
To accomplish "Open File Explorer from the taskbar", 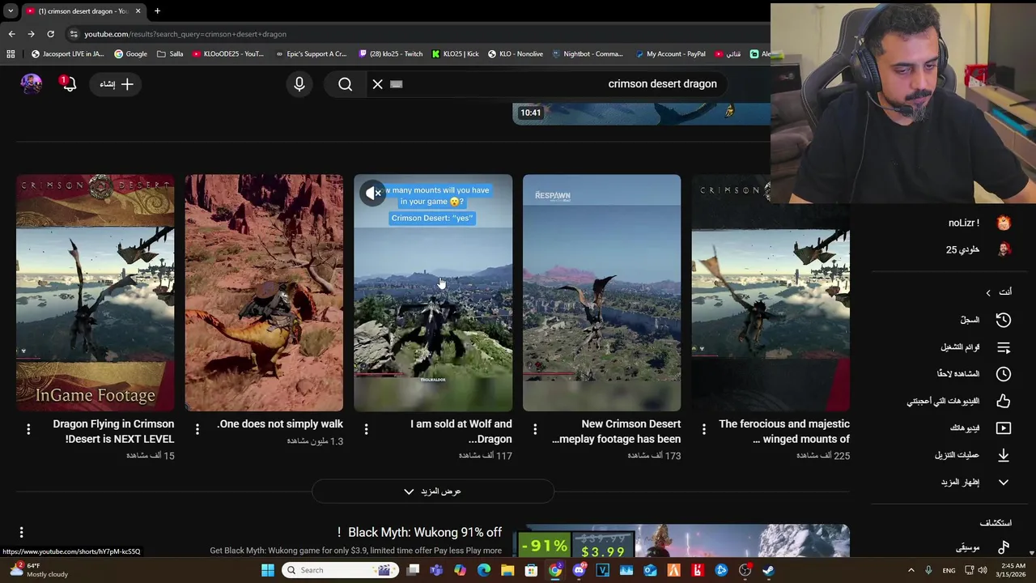I will point(507,570).
